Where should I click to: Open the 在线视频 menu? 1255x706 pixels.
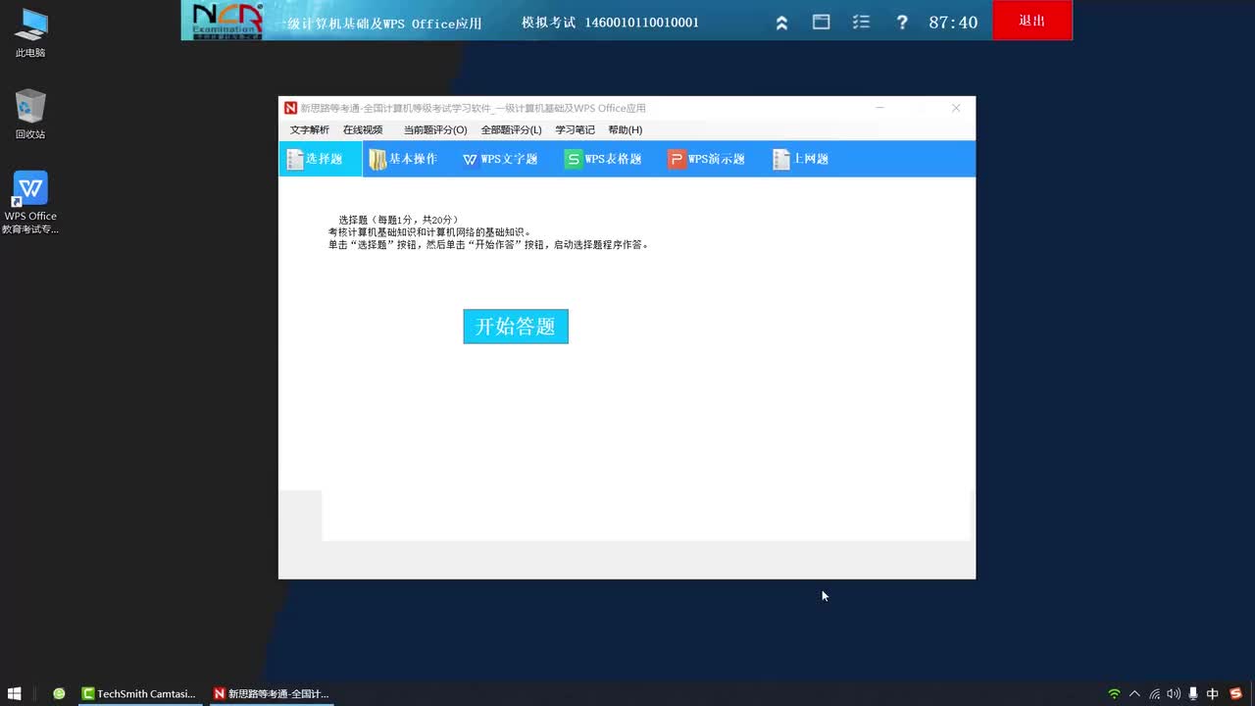click(363, 129)
